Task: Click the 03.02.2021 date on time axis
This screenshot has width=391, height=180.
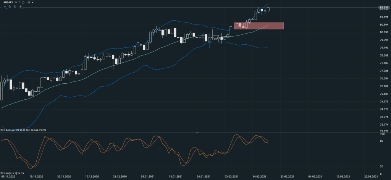Action: pyautogui.click(x=231, y=176)
